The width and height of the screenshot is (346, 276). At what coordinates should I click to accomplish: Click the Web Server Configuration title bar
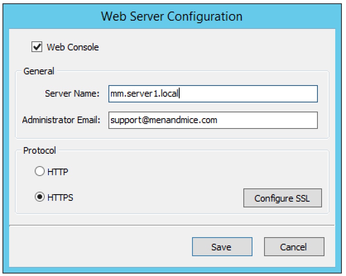(x=172, y=17)
